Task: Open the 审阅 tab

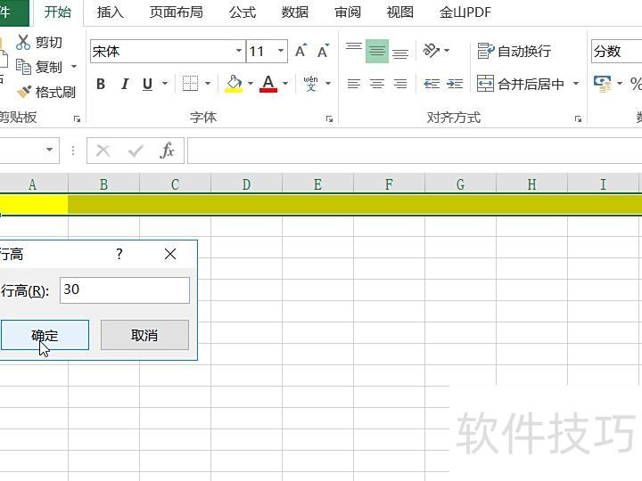Action: 348,12
